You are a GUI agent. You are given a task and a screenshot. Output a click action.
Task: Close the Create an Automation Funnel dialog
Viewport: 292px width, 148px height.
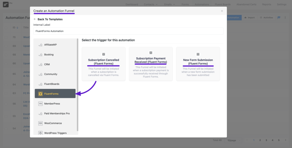point(222,11)
